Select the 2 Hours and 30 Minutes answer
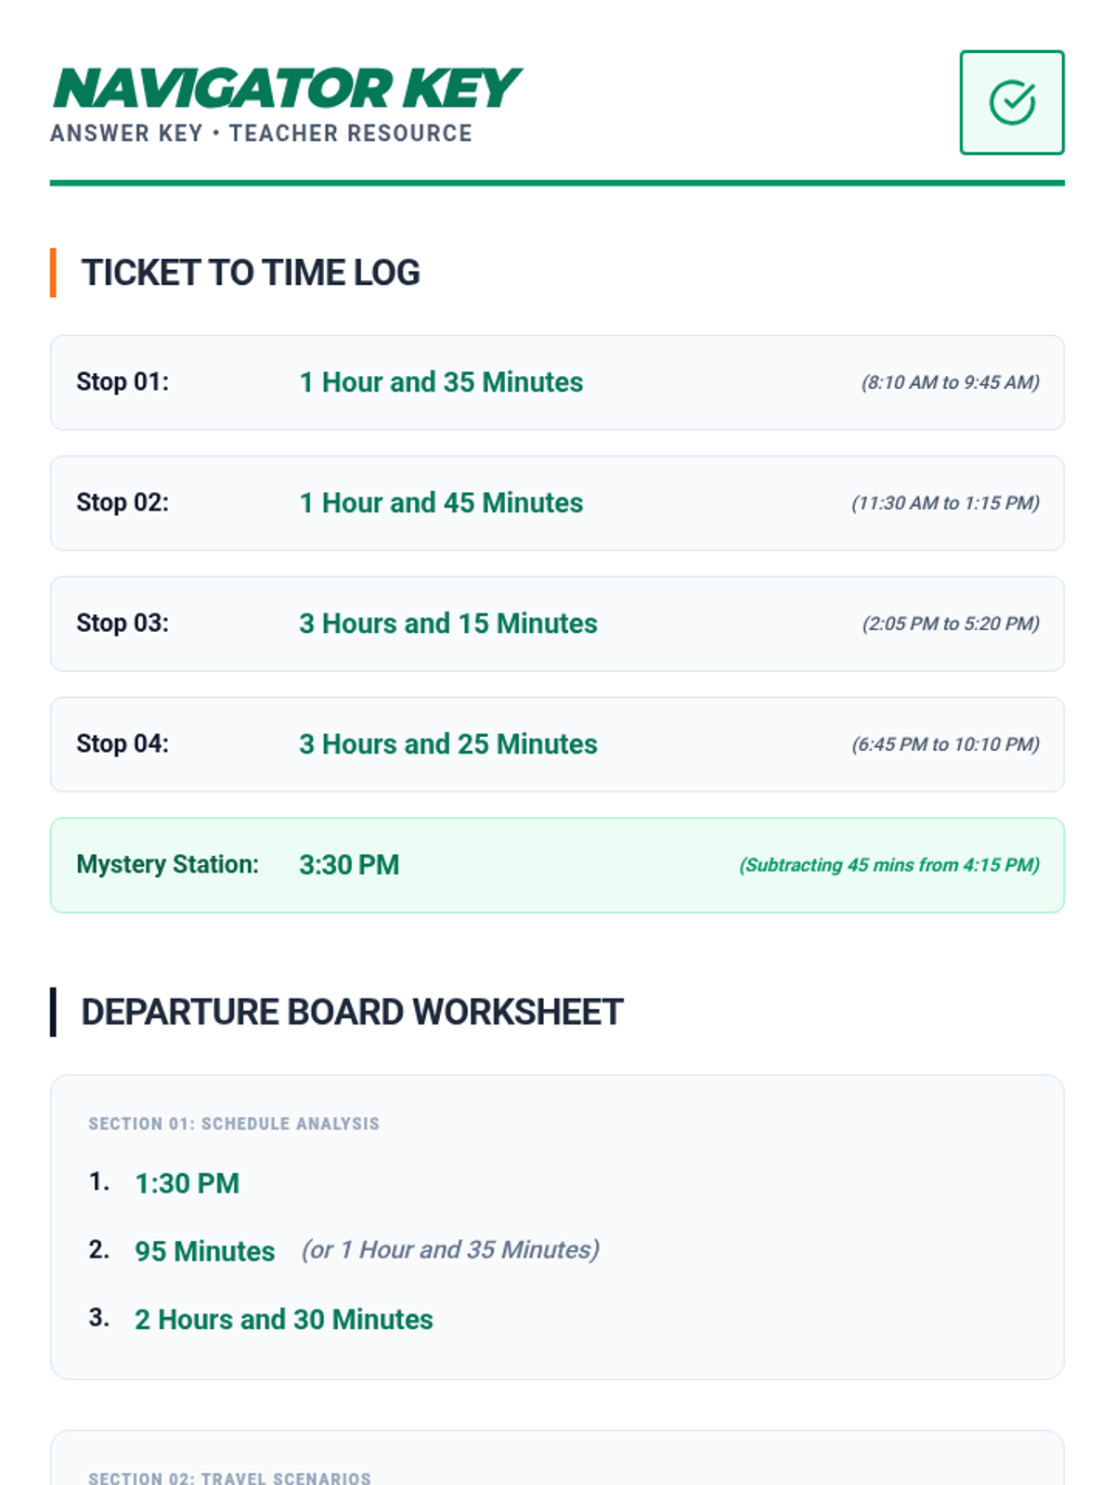The height and width of the screenshot is (1485, 1114). (284, 1319)
